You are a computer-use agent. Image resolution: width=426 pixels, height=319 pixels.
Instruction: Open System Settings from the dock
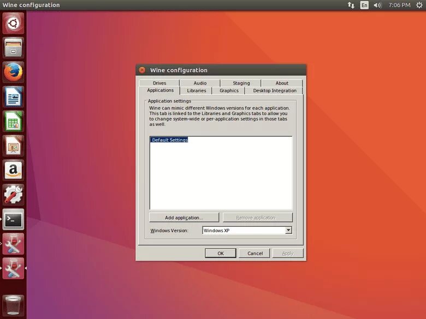click(13, 195)
